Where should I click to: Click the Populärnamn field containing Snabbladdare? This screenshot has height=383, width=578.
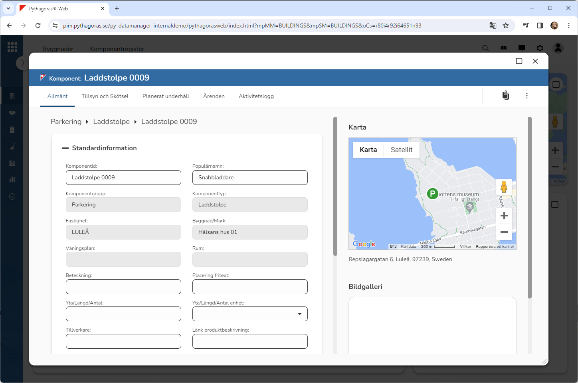pos(250,178)
